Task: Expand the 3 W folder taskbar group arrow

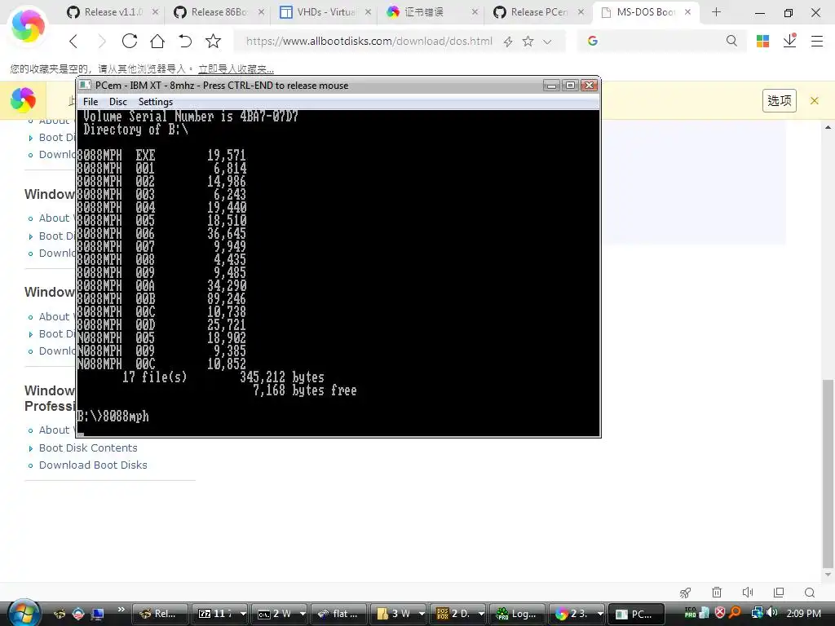Action: point(422,614)
